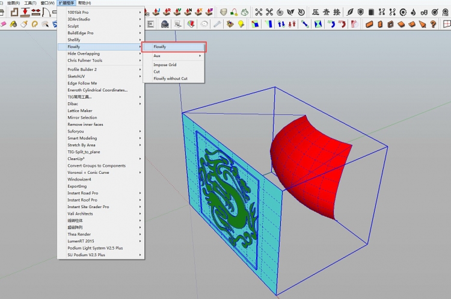The width and height of the screenshot is (451, 299).
Task: Click the dark dome toolbar icon
Action: click(165, 24)
